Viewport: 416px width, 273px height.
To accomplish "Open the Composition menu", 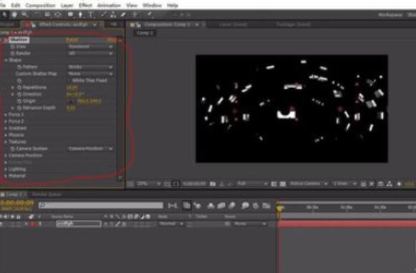I will pos(40,5).
